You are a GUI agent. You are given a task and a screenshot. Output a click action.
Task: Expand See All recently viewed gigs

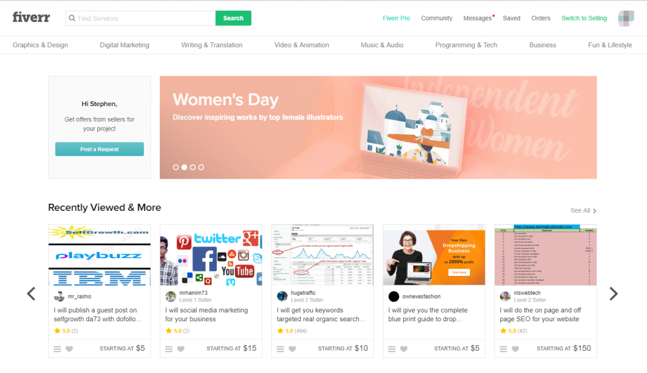coord(583,211)
